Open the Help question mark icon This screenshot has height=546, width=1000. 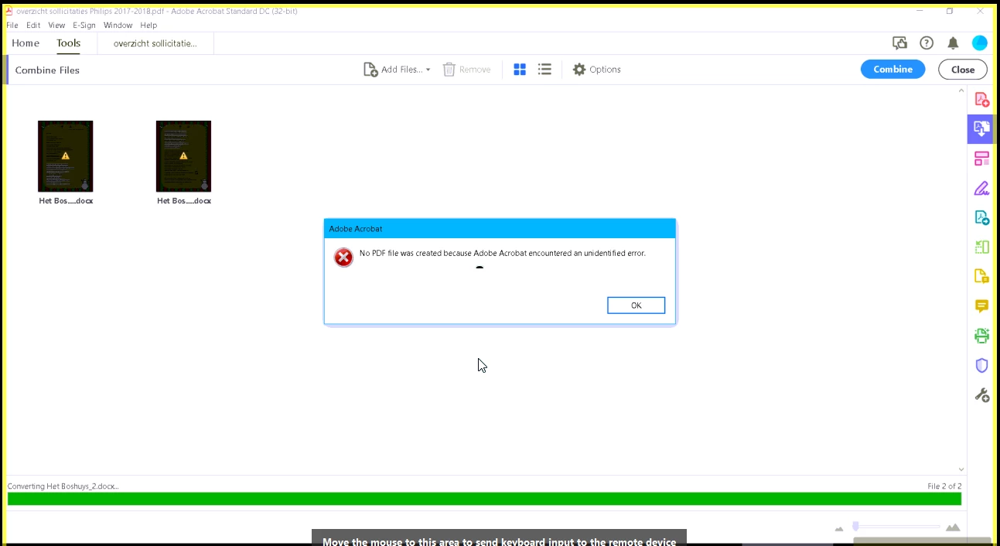[x=927, y=43]
